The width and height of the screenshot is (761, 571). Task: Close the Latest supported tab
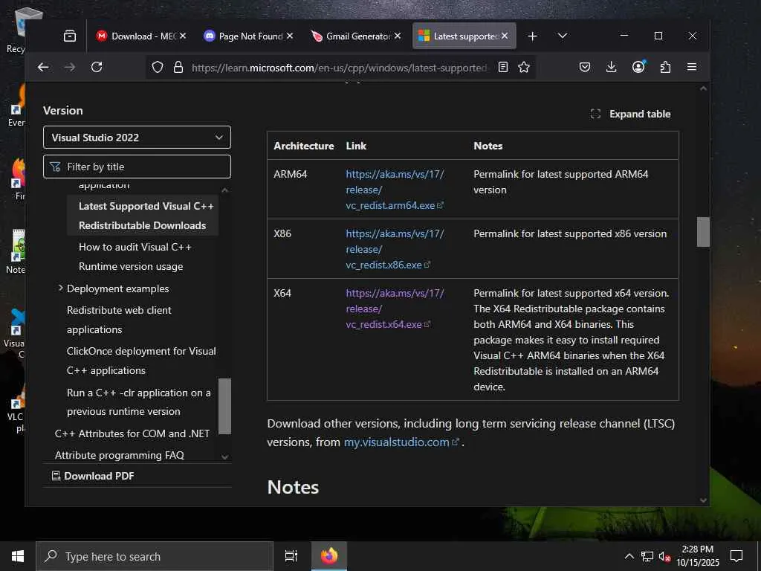505,36
